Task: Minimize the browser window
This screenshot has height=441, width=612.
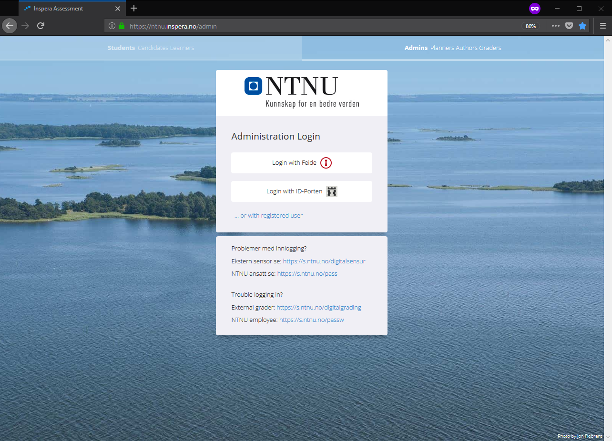Action: [557, 9]
